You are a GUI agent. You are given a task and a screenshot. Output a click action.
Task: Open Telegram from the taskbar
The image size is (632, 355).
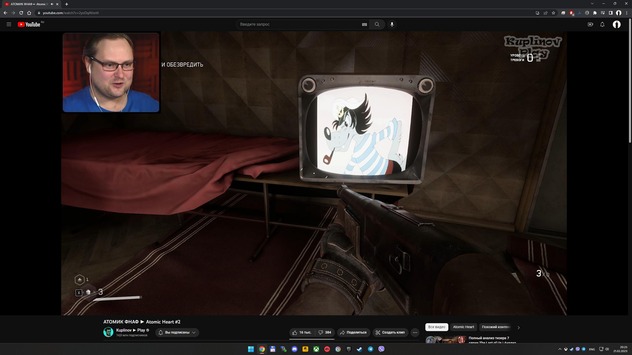point(370,349)
